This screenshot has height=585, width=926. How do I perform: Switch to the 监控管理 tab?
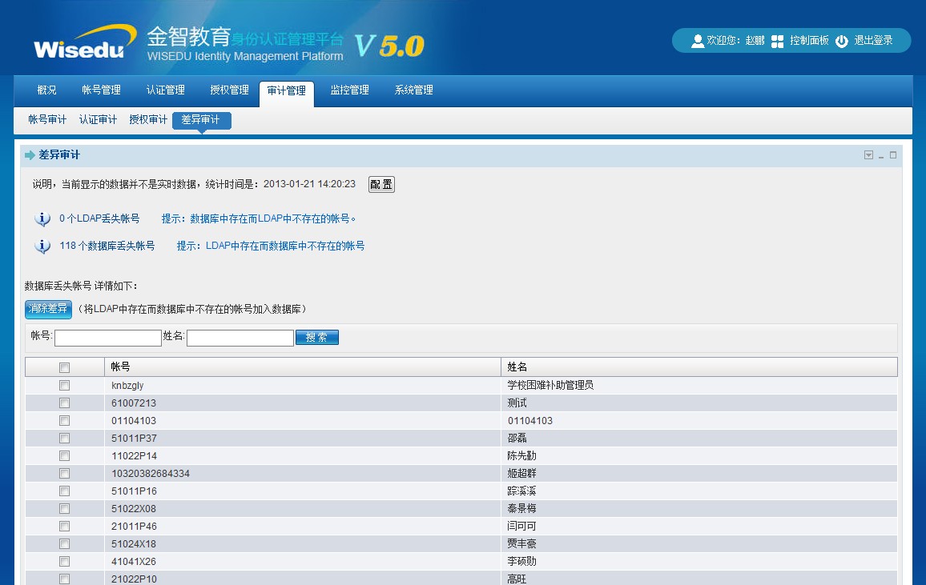349,90
